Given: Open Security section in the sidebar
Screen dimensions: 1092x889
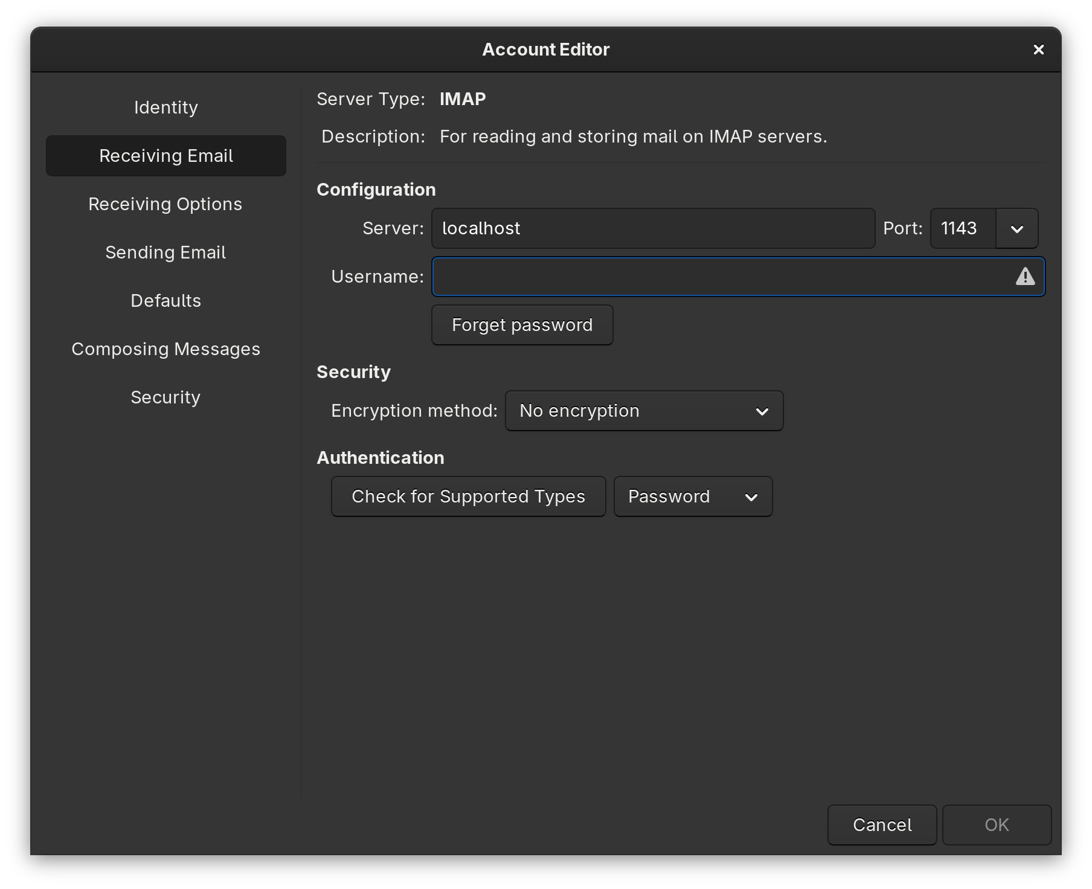Looking at the screenshot, I should pos(165,397).
